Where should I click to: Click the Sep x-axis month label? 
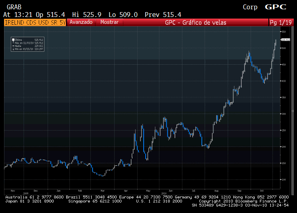click(239, 191)
